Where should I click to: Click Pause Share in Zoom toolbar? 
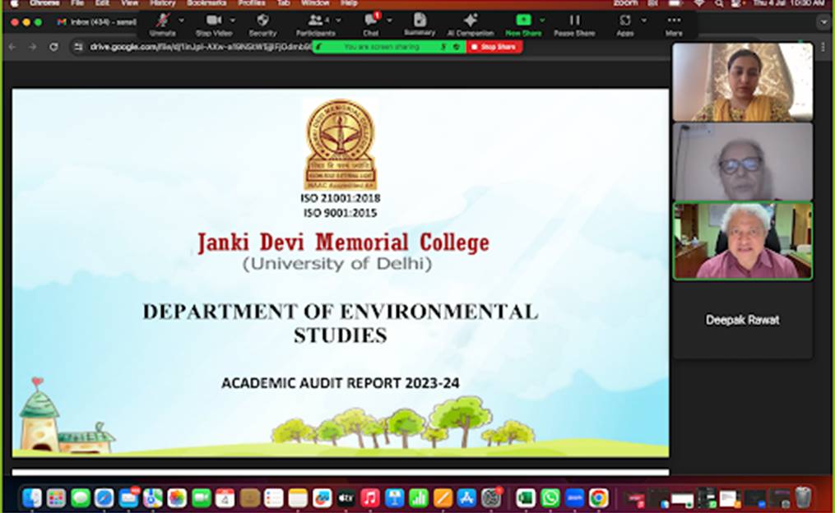coord(574,21)
